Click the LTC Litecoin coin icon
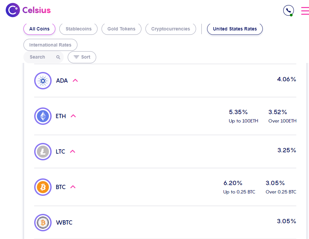Screen dimensions: 309x239 [43, 152]
